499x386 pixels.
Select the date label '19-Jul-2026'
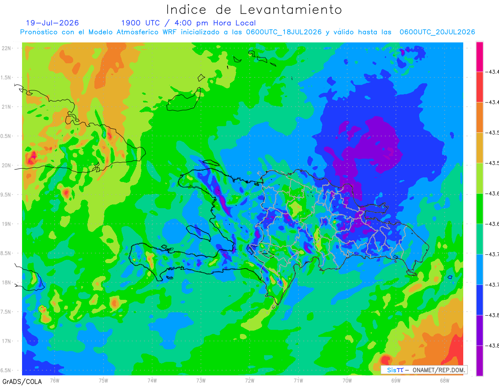[x=52, y=23]
